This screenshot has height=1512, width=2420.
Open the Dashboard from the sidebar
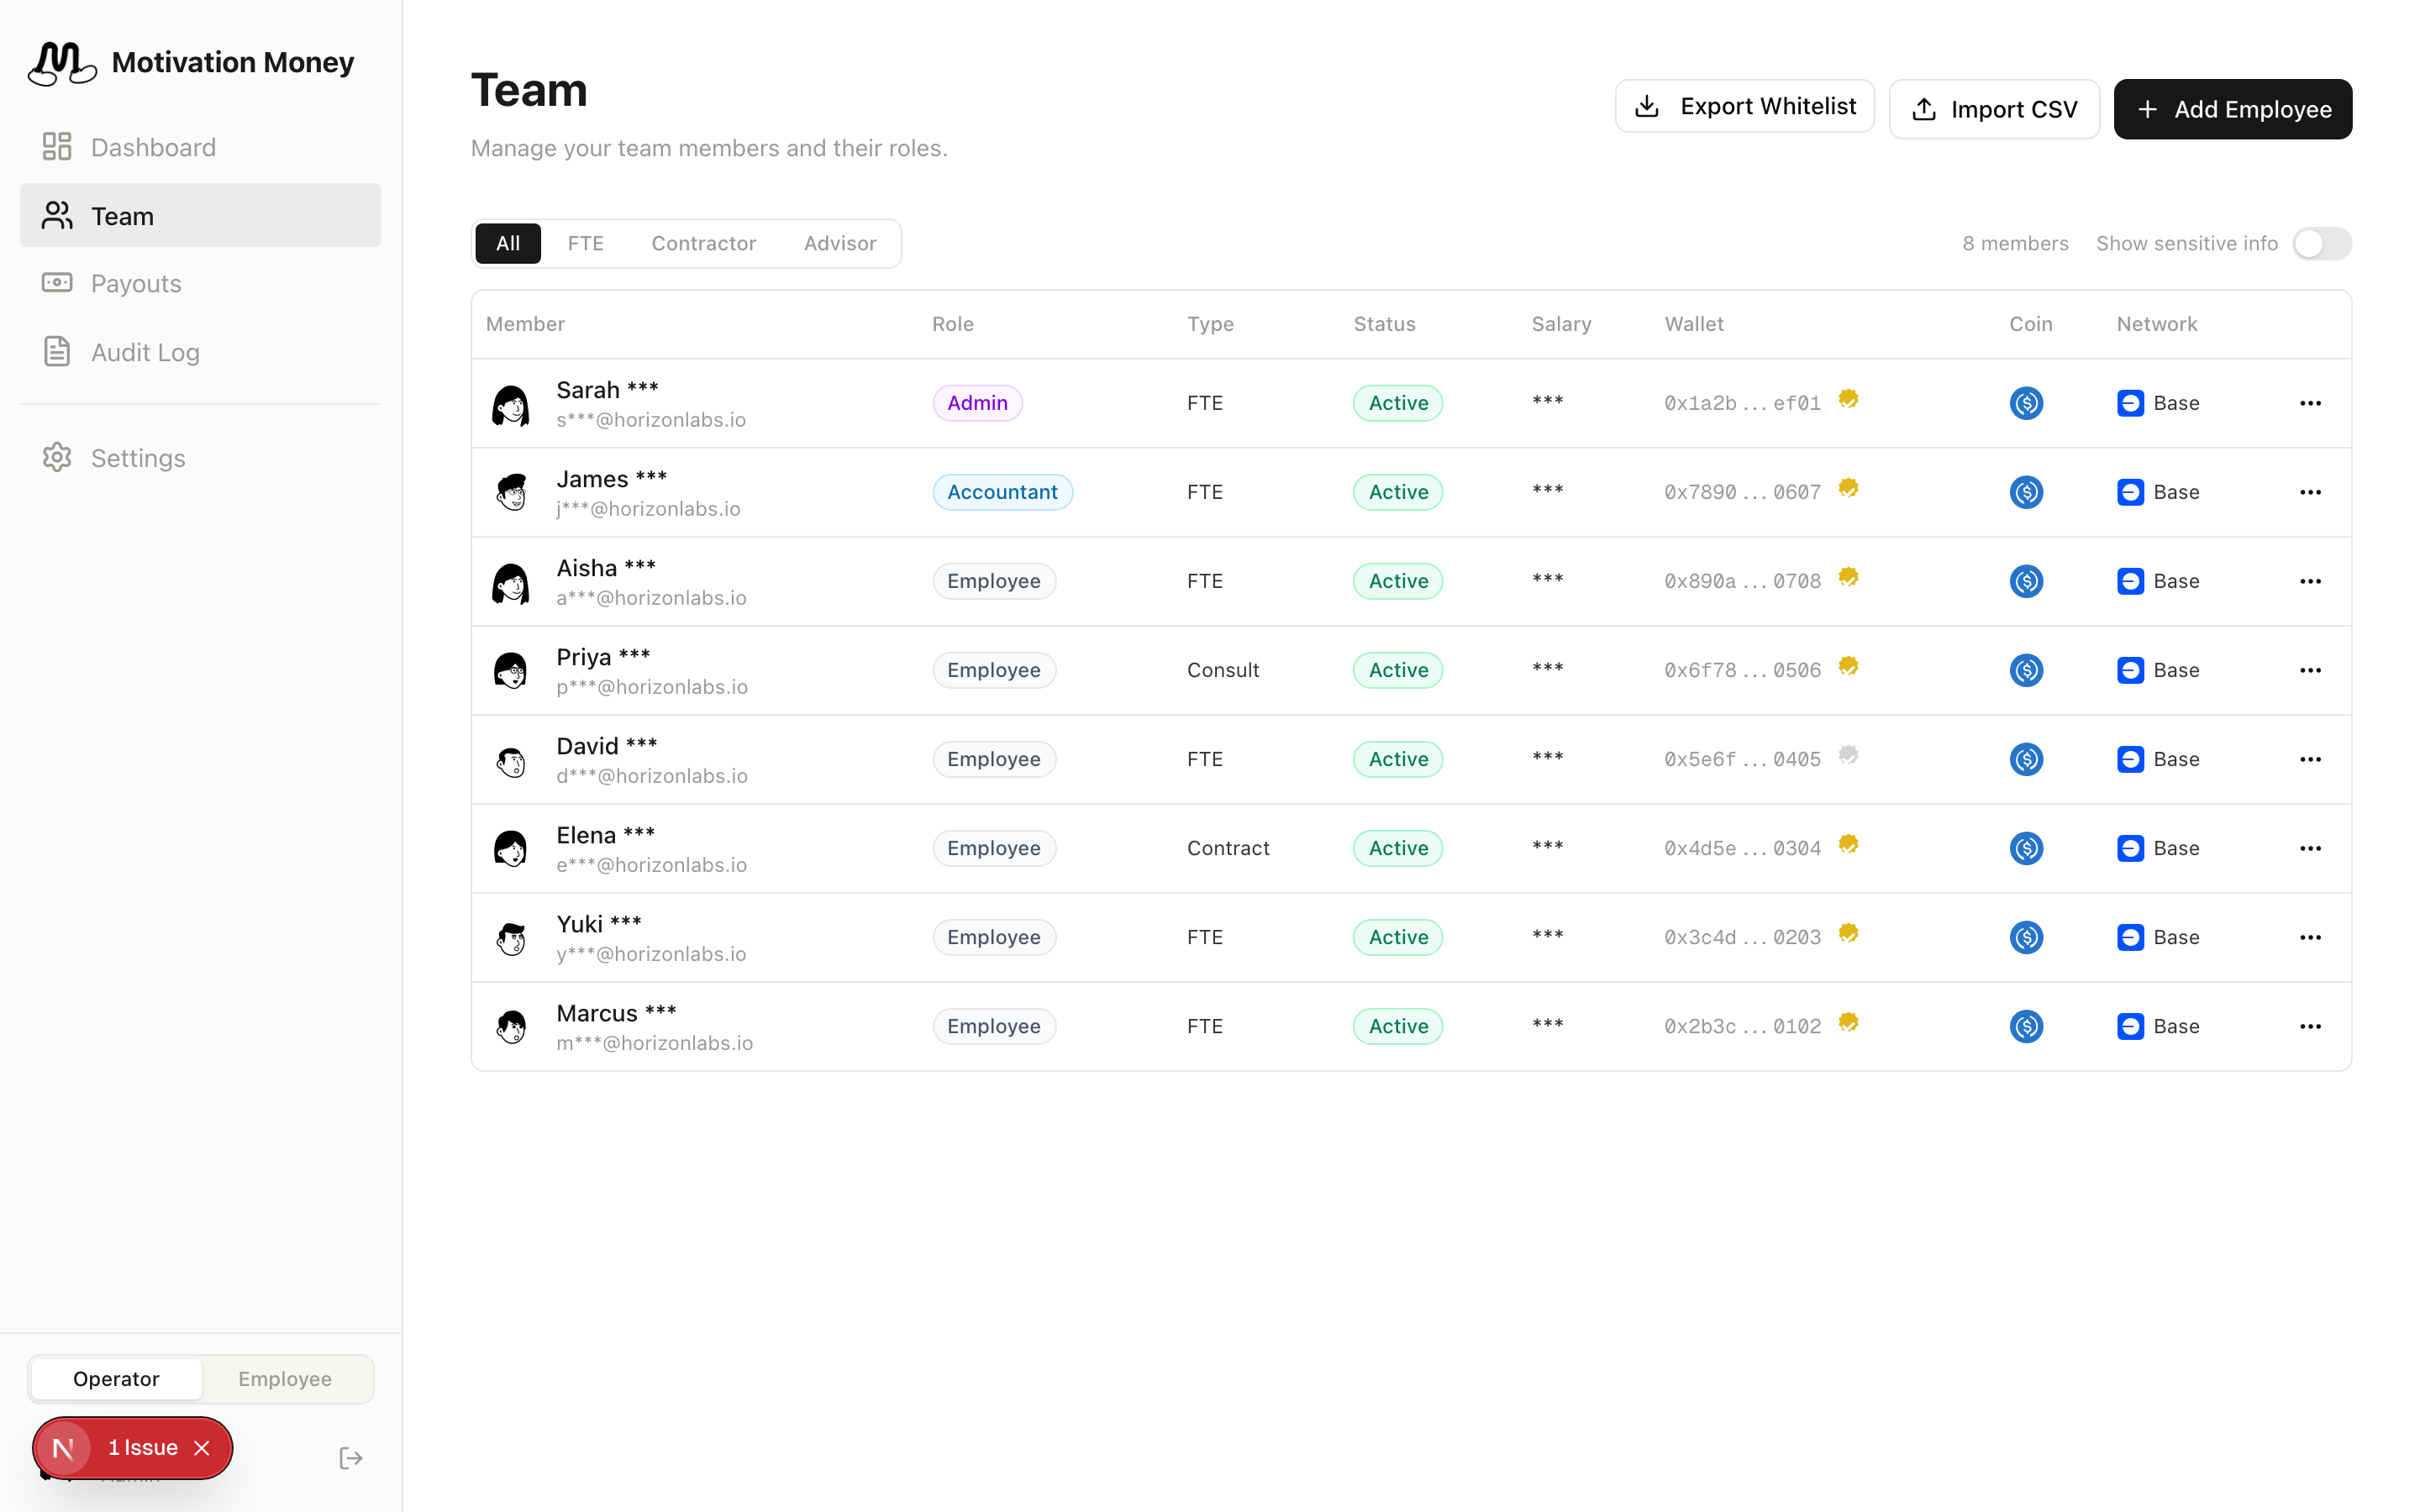pos(153,147)
